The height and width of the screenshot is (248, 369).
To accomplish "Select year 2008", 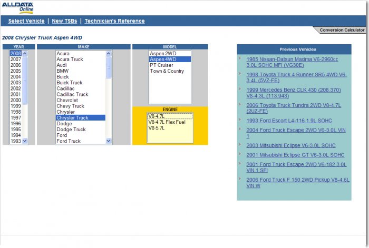I will tap(15, 53).
